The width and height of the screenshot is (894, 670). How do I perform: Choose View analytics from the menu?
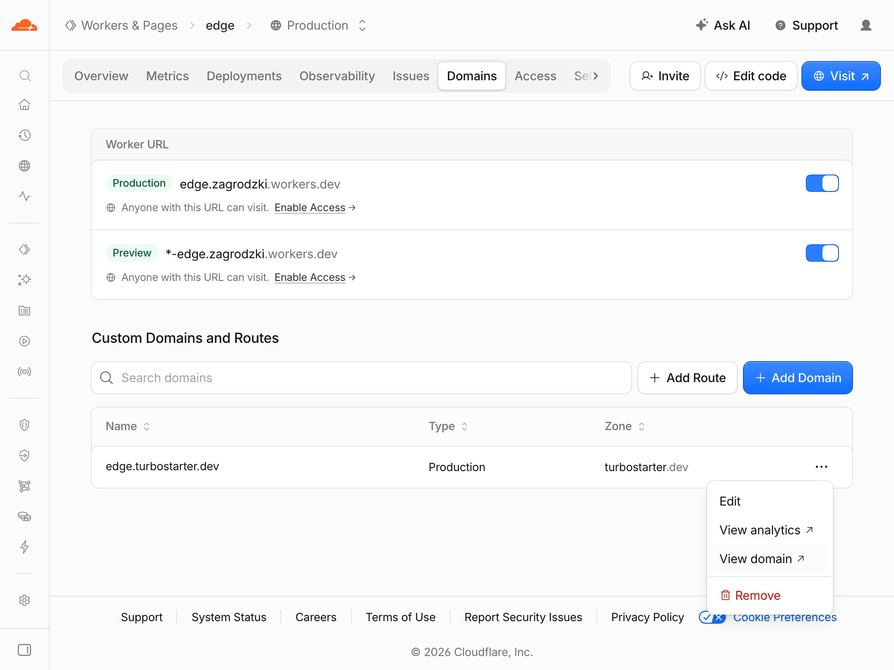pyautogui.click(x=770, y=530)
